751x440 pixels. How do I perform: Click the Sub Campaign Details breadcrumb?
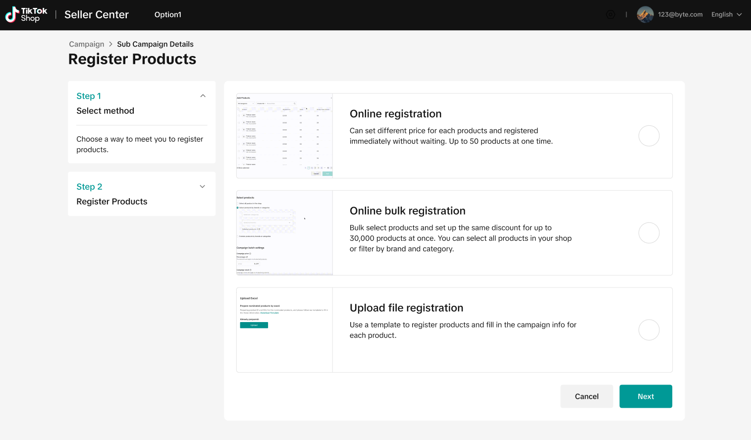155,44
